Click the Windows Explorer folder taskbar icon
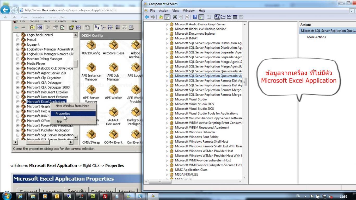The image size is (356, 200). click(33, 196)
